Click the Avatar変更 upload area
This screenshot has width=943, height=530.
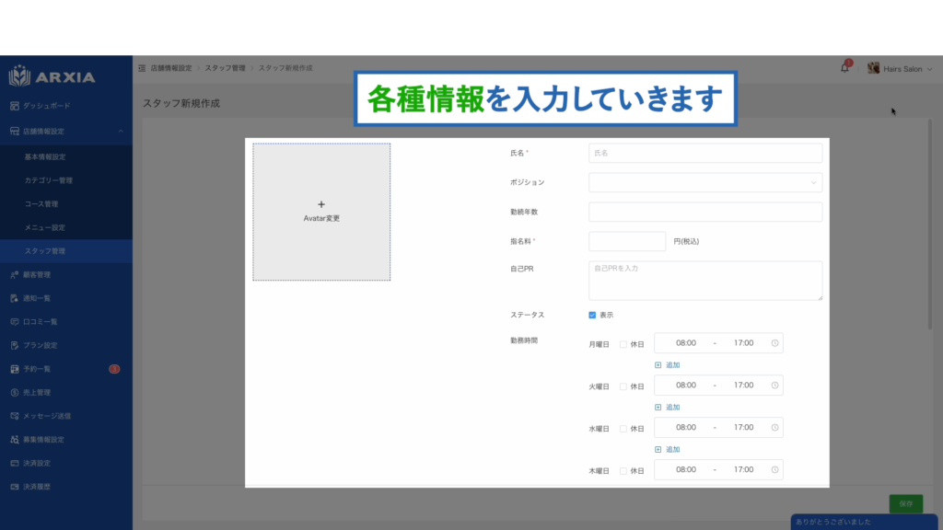[x=321, y=212]
